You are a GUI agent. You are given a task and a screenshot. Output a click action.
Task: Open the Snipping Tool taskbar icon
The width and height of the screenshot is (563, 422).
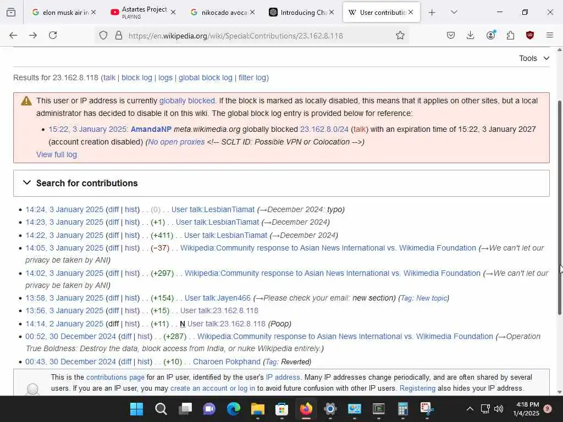pyautogui.click(x=427, y=409)
